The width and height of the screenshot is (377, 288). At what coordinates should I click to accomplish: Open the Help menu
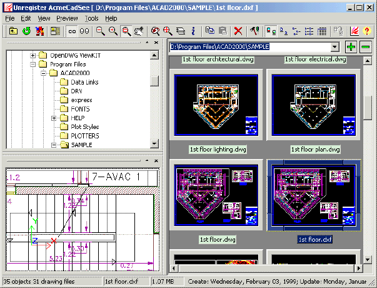click(x=111, y=18)
